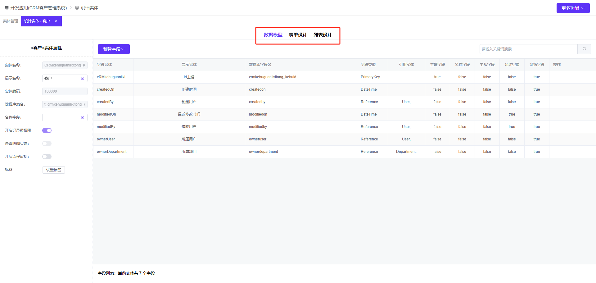
Task: Click edit icon in 名称字段 field
Action: (x=83, y=117)
